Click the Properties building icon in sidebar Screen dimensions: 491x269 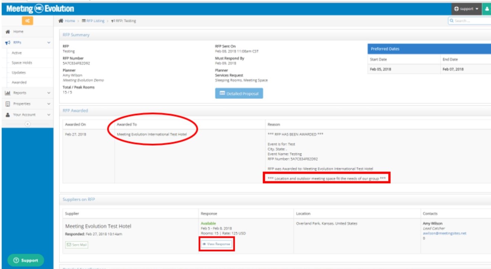[x=7, y=104]
